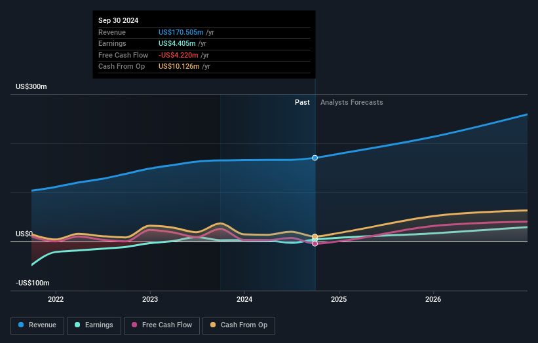Click the teal Earnings legend dot
The width and height of the screenshot is (538, 343).
77,325
